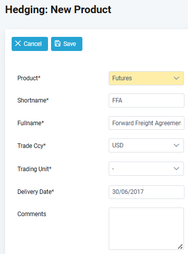
Task: Click the Comments box resize handle
Action: coord(180,246)
